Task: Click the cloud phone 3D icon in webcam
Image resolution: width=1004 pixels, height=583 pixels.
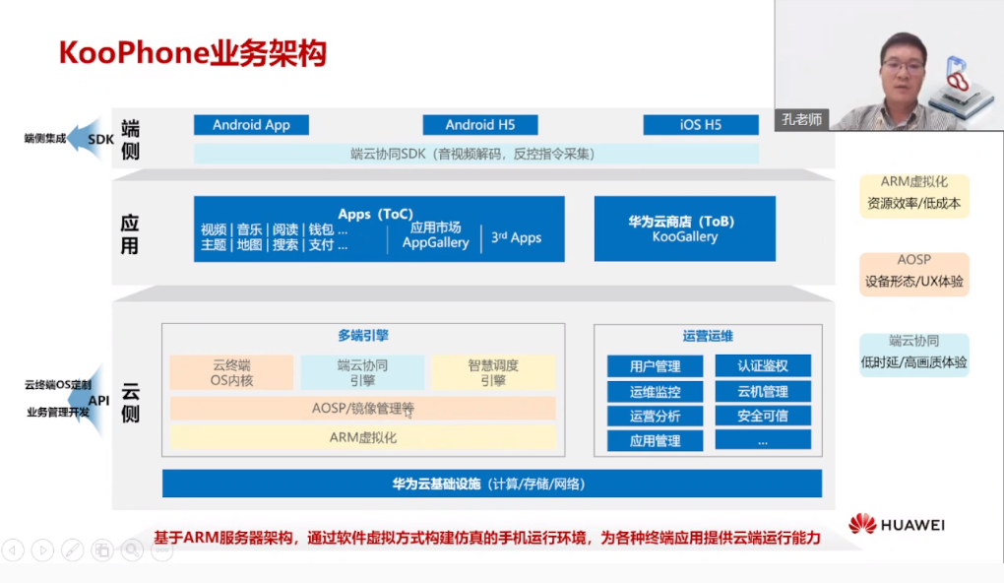Action: click(x=962, y=90)
